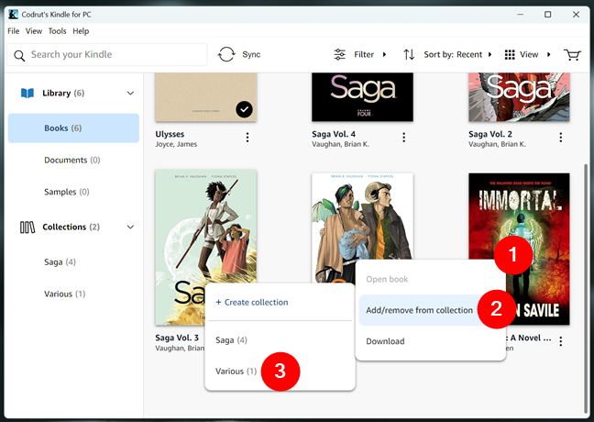Click the Saga Vol. 2 title text

[x=490, y=134]
